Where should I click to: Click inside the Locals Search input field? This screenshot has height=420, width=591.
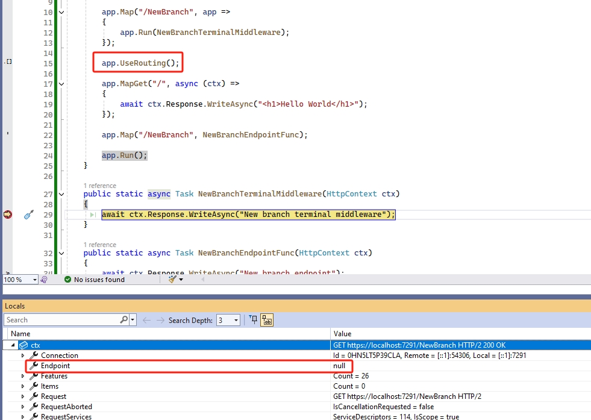(60, 319)
